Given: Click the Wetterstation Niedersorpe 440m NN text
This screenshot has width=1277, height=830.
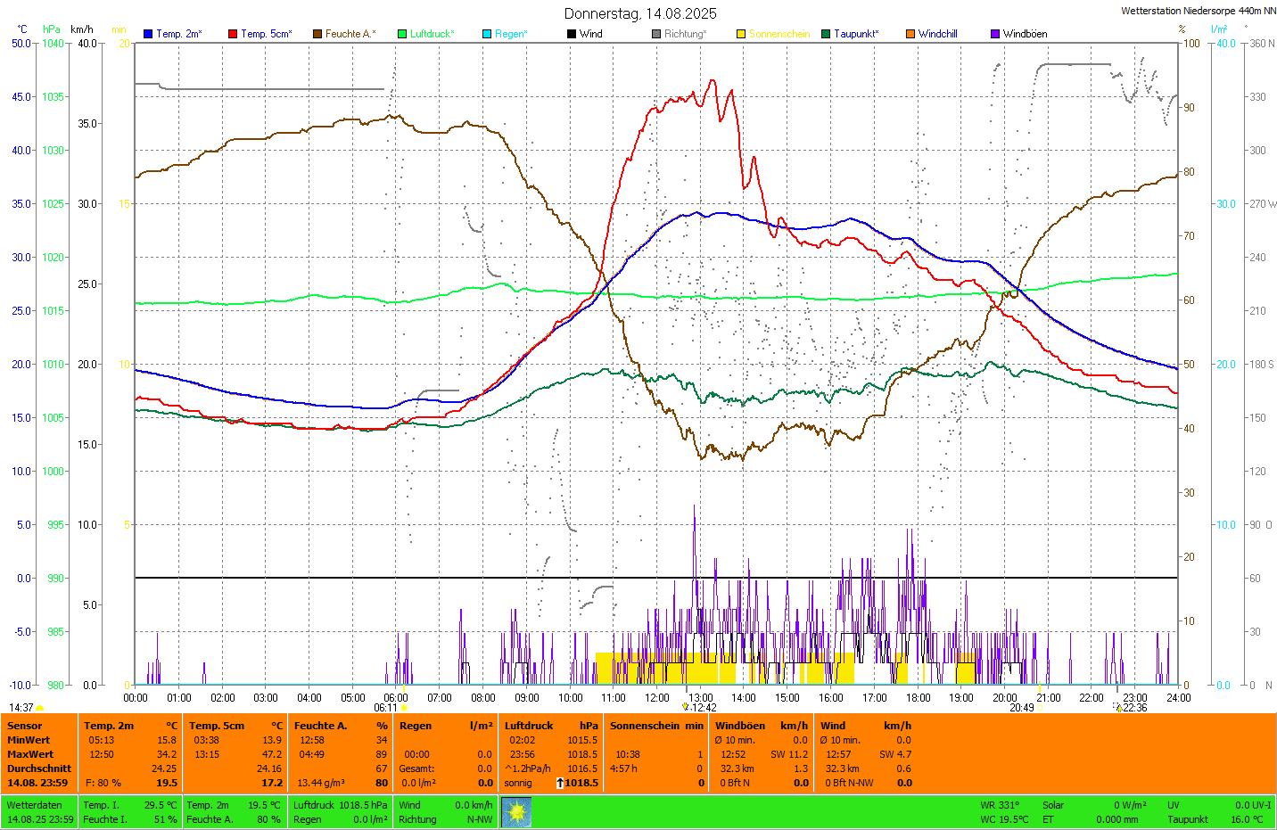Looking at the screenshot, I should 1198,11.
